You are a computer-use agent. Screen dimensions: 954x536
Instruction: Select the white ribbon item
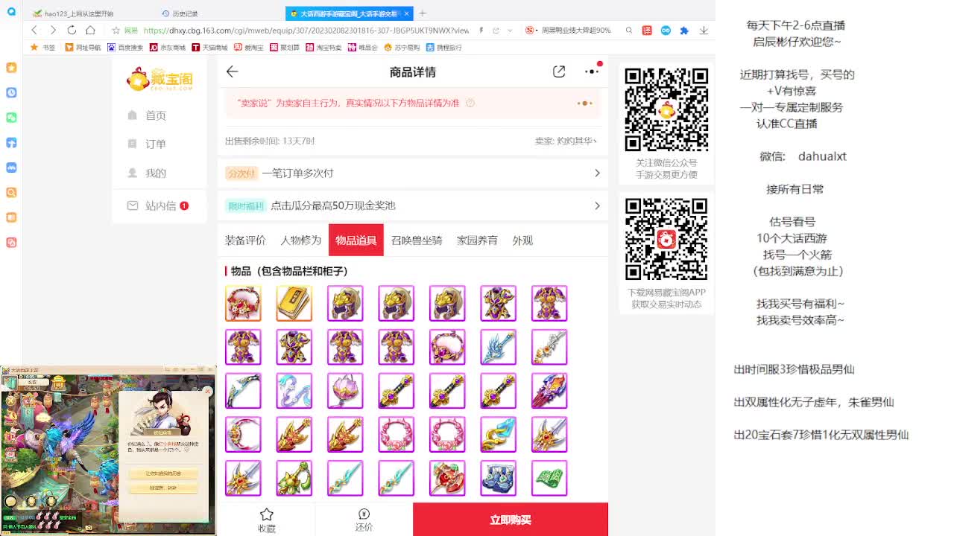pyautogui.click(x=294, y=391)
